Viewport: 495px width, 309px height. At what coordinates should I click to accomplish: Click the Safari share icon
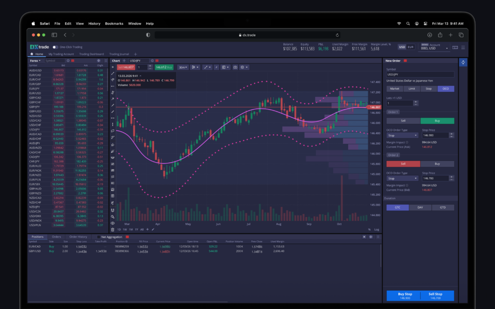[x=440, y=35]
